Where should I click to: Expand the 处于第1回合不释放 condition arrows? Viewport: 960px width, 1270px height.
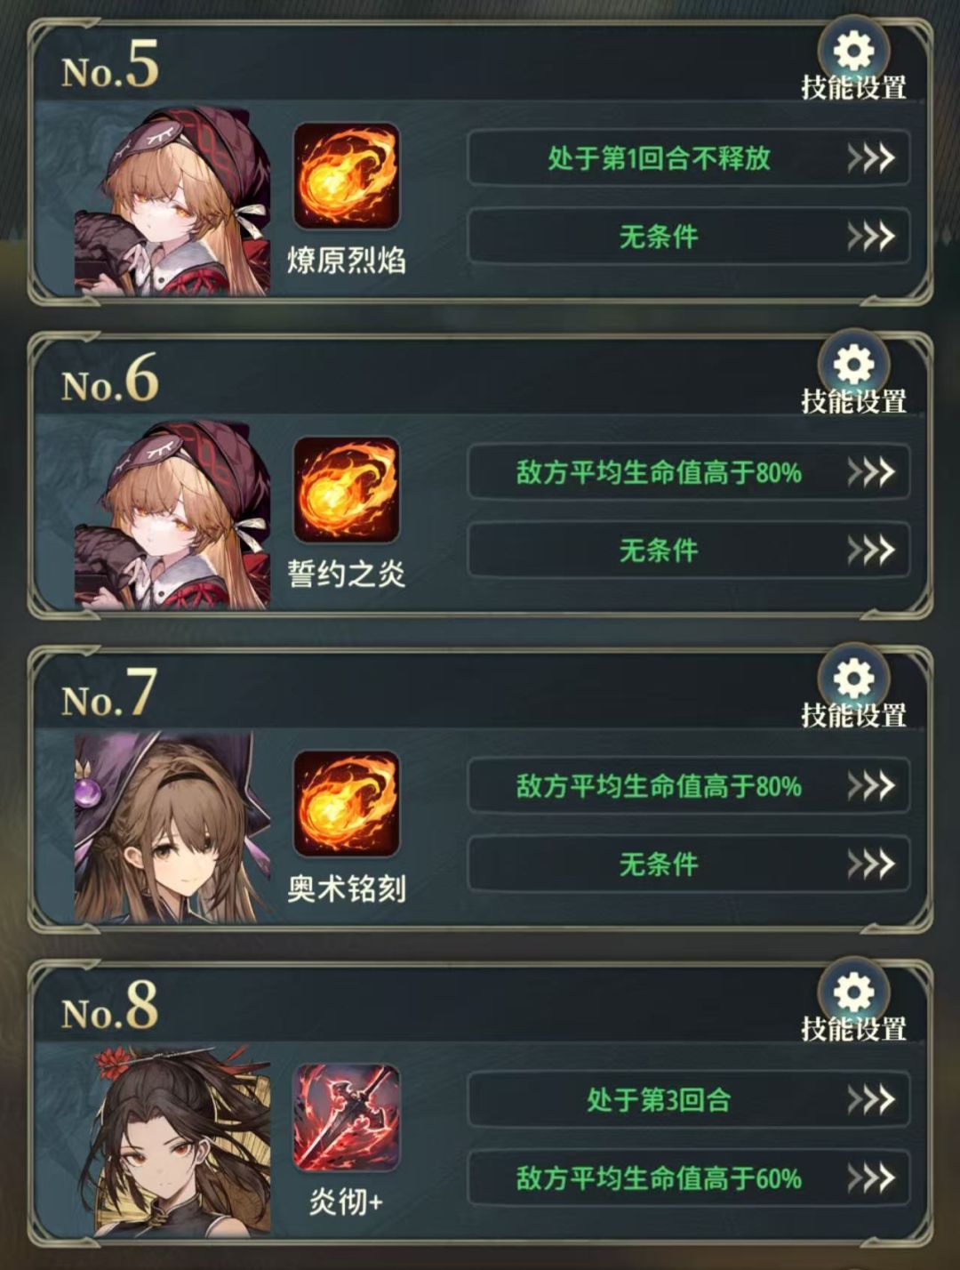pos(870,159)
